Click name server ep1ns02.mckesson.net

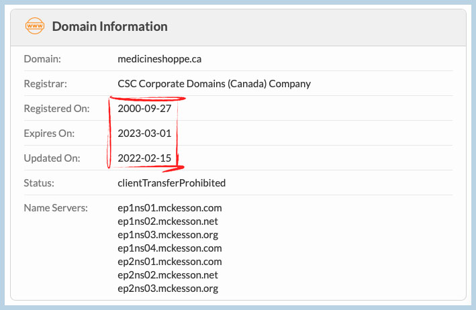(x=168, y=221)
